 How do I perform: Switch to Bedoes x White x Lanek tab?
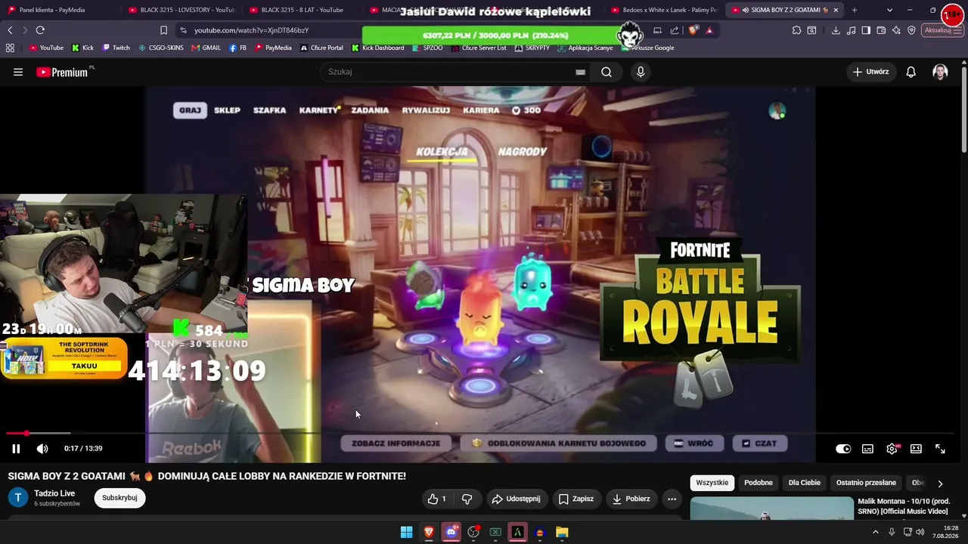click(664, 10)
